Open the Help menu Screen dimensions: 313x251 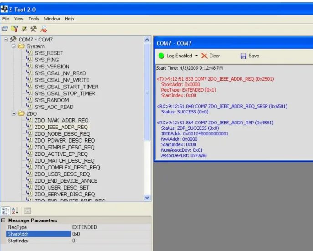pos(69,19)
